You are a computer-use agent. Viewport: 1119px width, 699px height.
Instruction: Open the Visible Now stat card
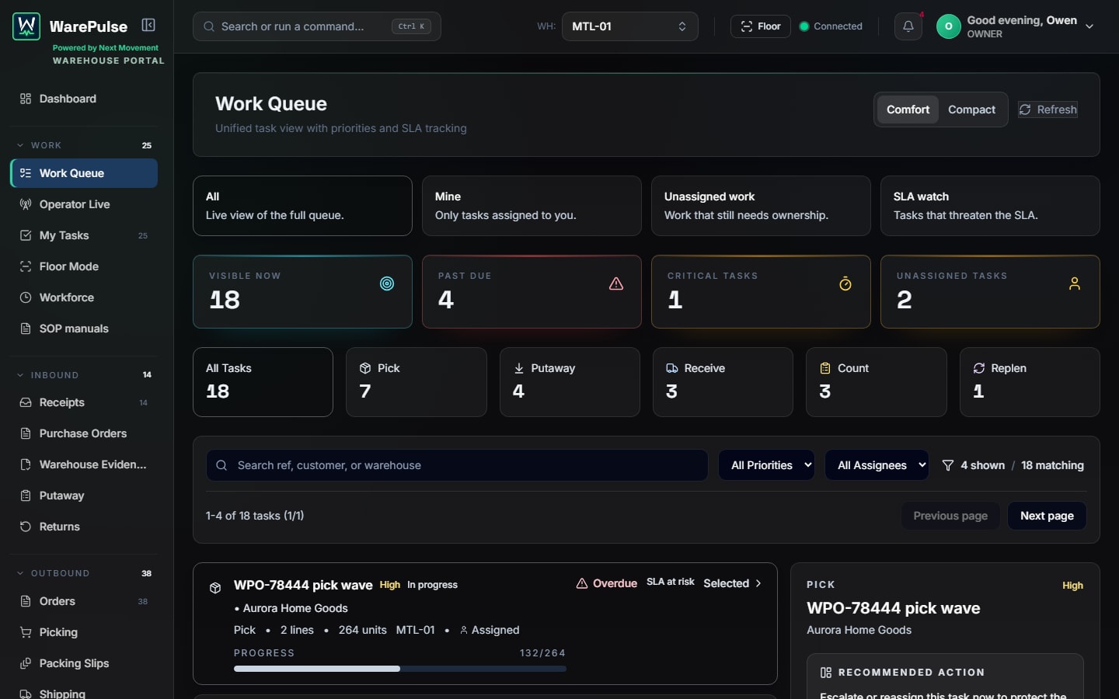(302, 291)
